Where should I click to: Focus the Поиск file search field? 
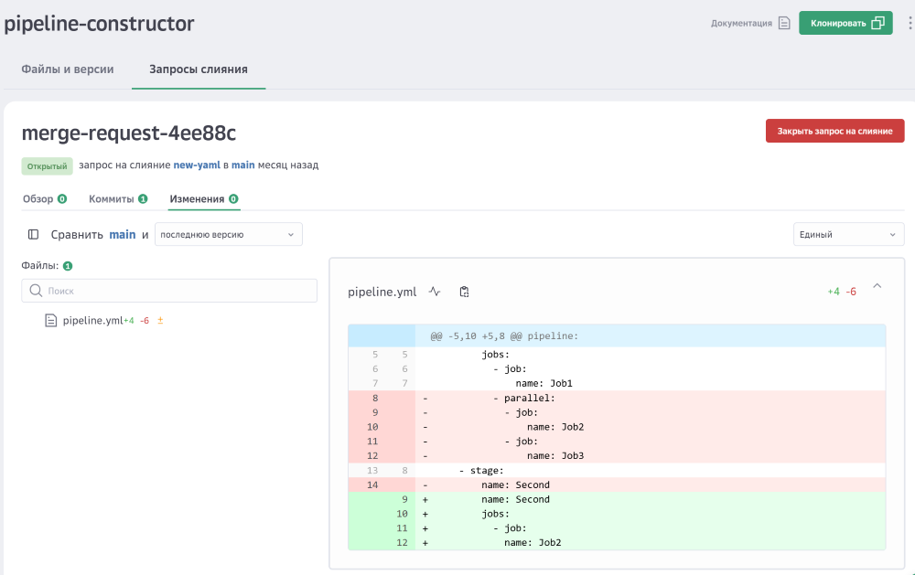tap(169, 291)
